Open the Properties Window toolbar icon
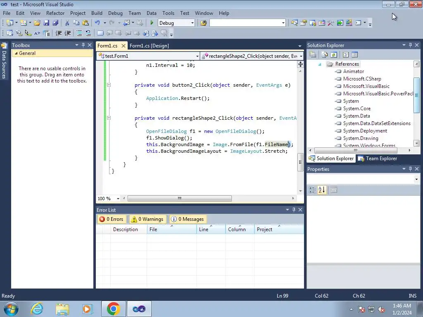 pos(304,23)
